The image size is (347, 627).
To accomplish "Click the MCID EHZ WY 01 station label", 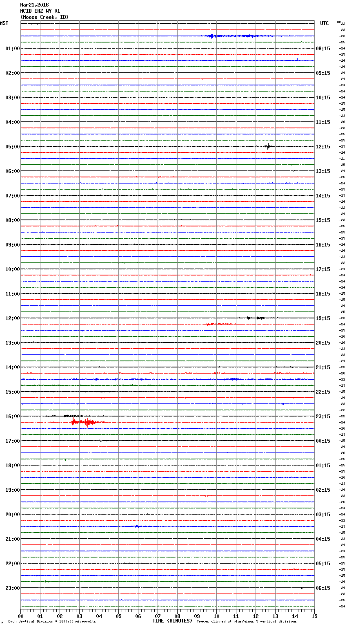I will [40, 11].
